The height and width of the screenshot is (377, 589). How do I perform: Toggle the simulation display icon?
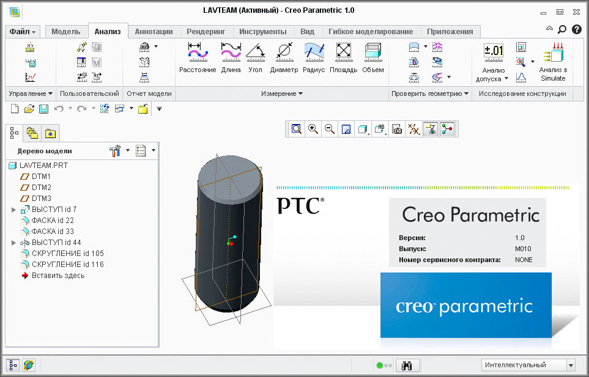click(x=431, y=130)
